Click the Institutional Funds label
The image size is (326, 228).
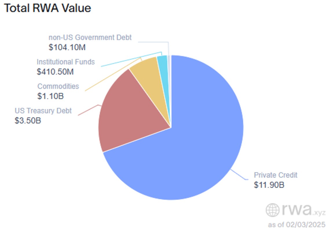coord(66,62)
